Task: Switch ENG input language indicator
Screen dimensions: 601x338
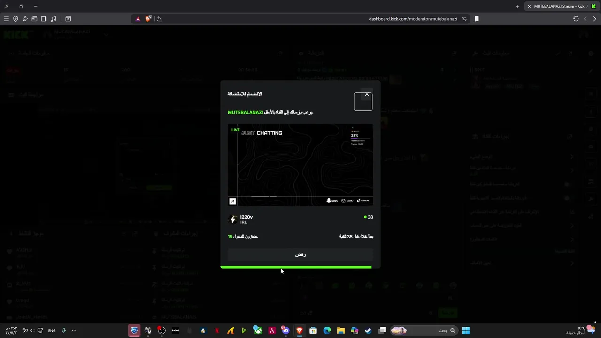Action: pyautogui.click(x=52, y=330)
